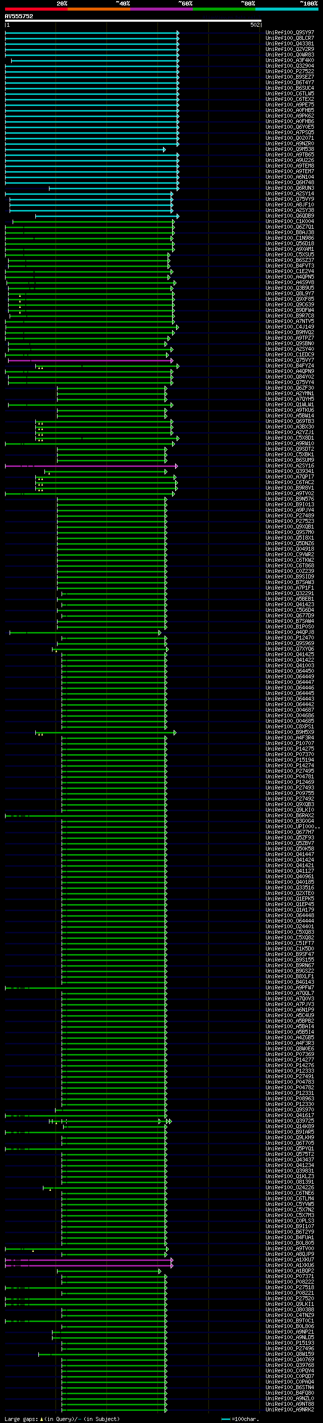The image size is (323, 1423).
Task: Click UniRef100_B4FVT3 label
Action: click(290, 266)
